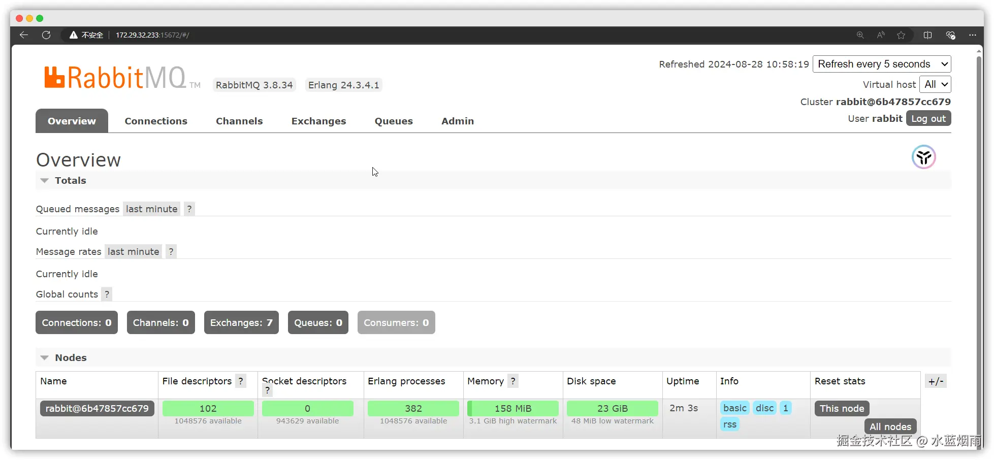
Task: Click the RabbitMQ 3.8.34 version label
Action: [254, 85]
